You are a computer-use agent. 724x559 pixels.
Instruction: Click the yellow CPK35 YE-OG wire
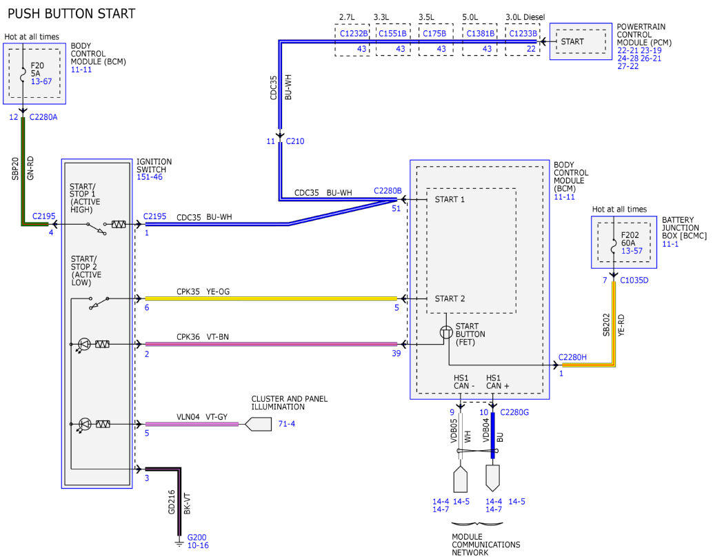[271, 298]
